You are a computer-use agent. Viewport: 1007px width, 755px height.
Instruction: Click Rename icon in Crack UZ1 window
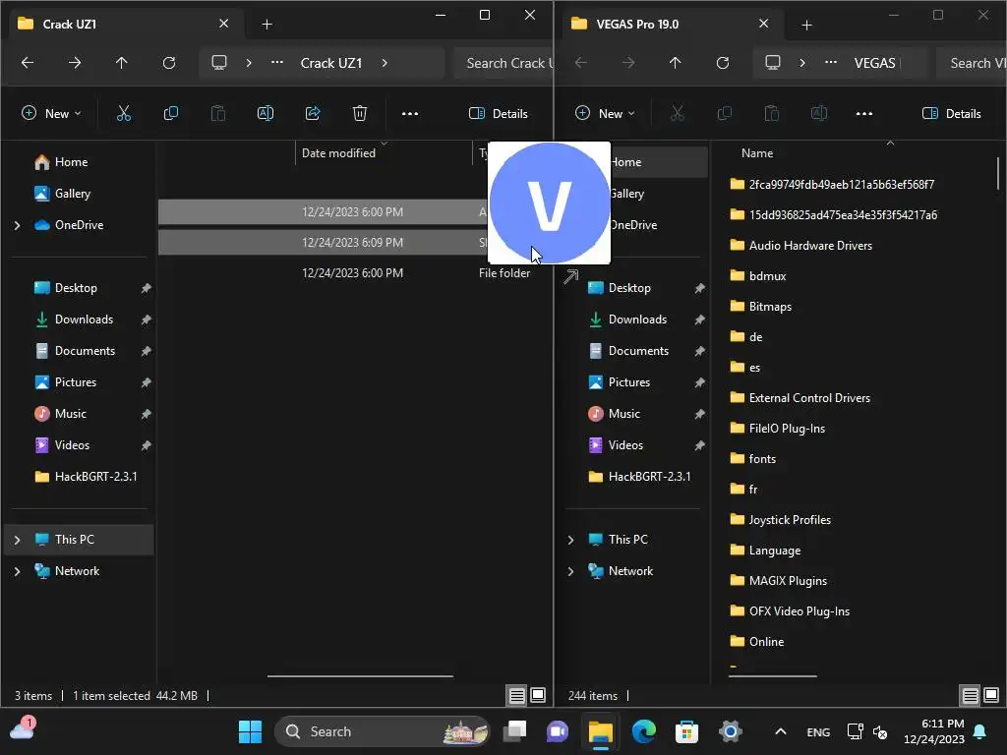pos(266,114)
